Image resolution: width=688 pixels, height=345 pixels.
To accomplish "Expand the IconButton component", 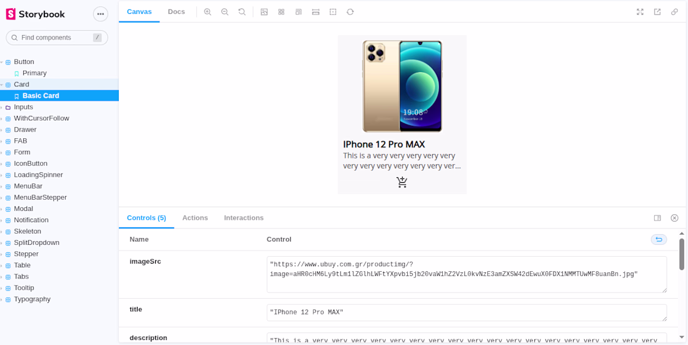I will point(59,163).
